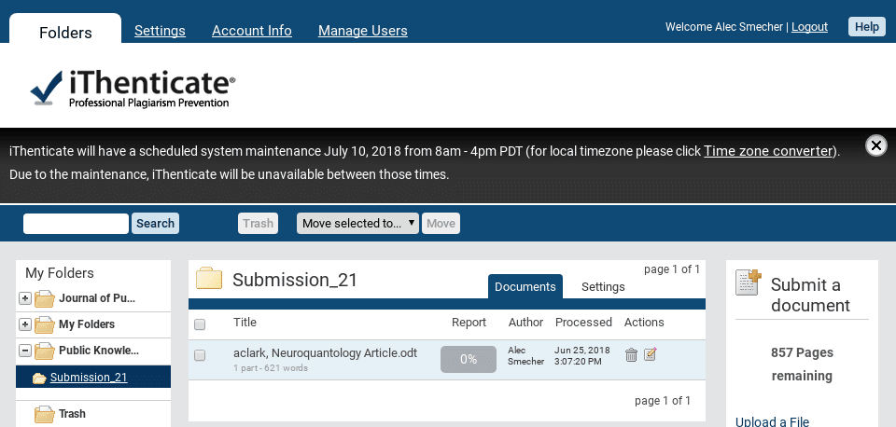This screenshot has width=896, height=427.
Task: Expand the Journal of Pu... folder tree
Action: click(25, 298)
